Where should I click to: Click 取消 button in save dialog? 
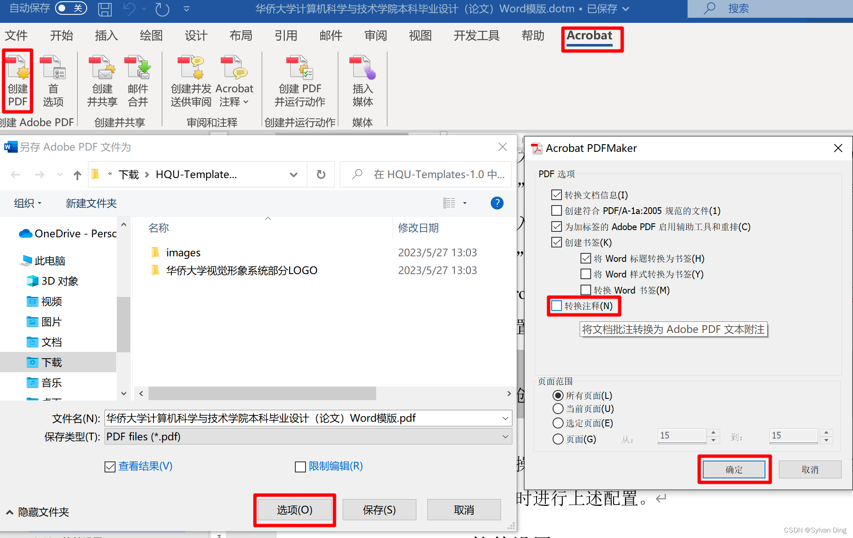(464, 510)
